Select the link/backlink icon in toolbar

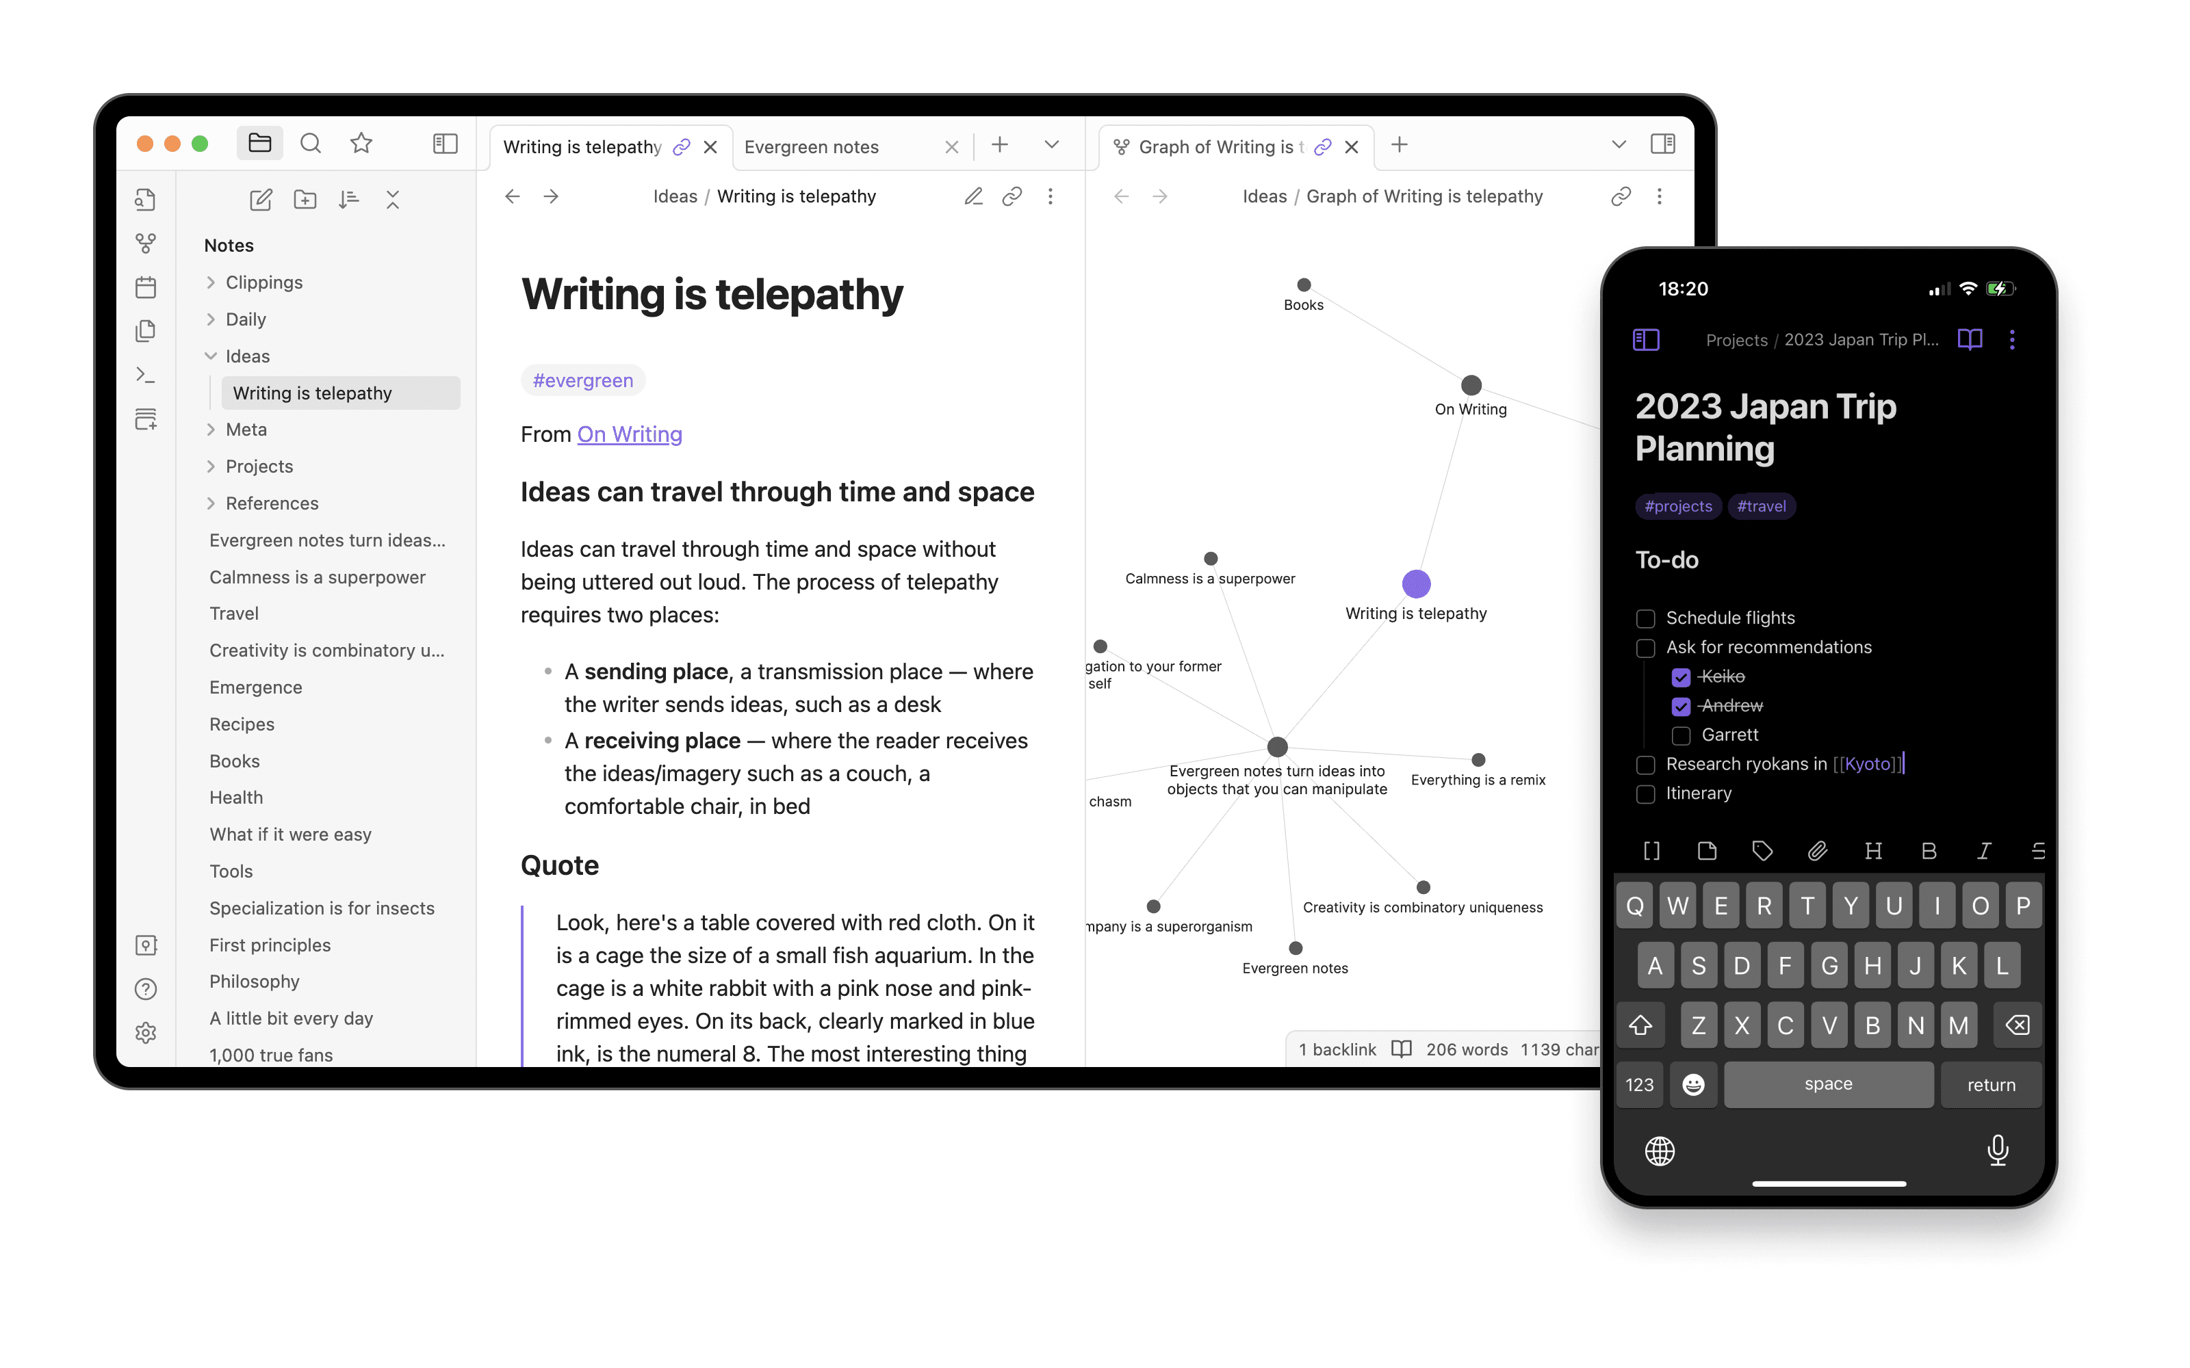[x=1012, y=196]
